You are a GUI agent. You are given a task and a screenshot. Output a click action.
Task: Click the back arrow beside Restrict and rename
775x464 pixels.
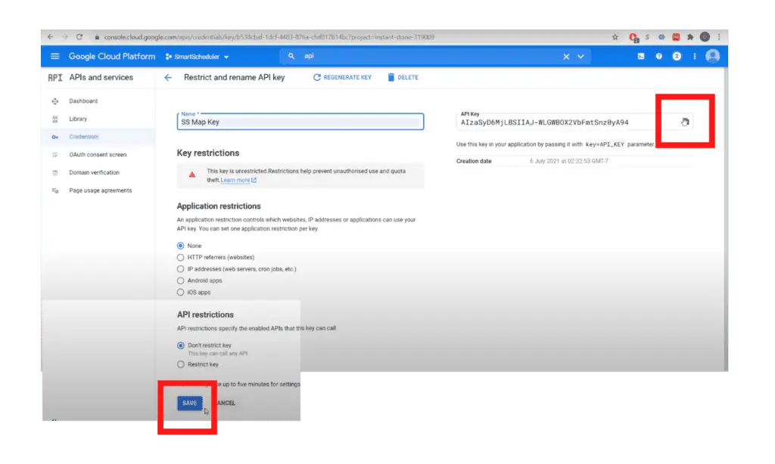(x=168, y=78)
